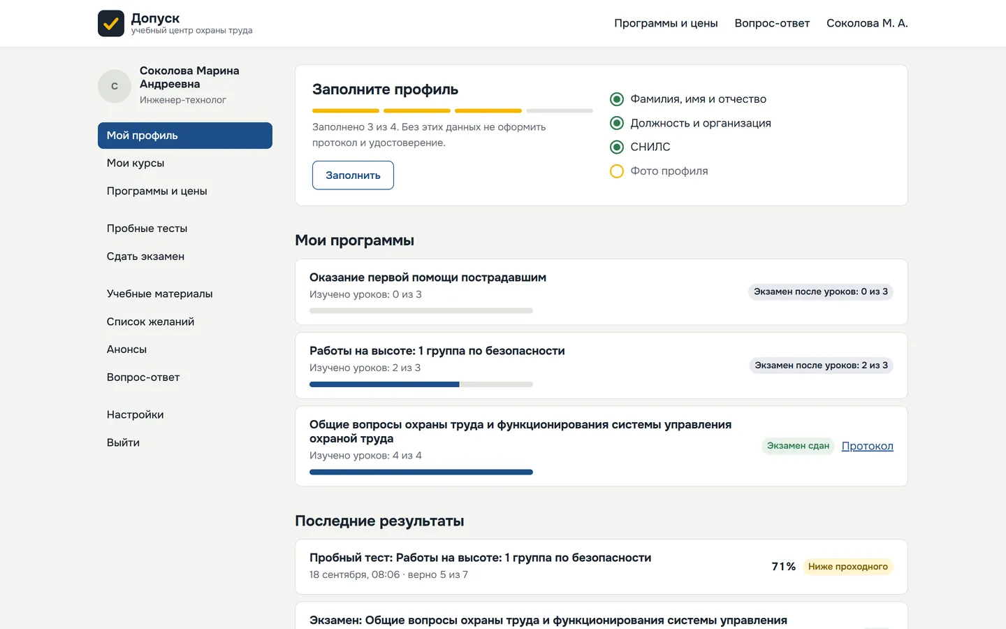Open Программы и цены in the sidebar
Viewport: 1006px width, 629px height.
point(185,191)
